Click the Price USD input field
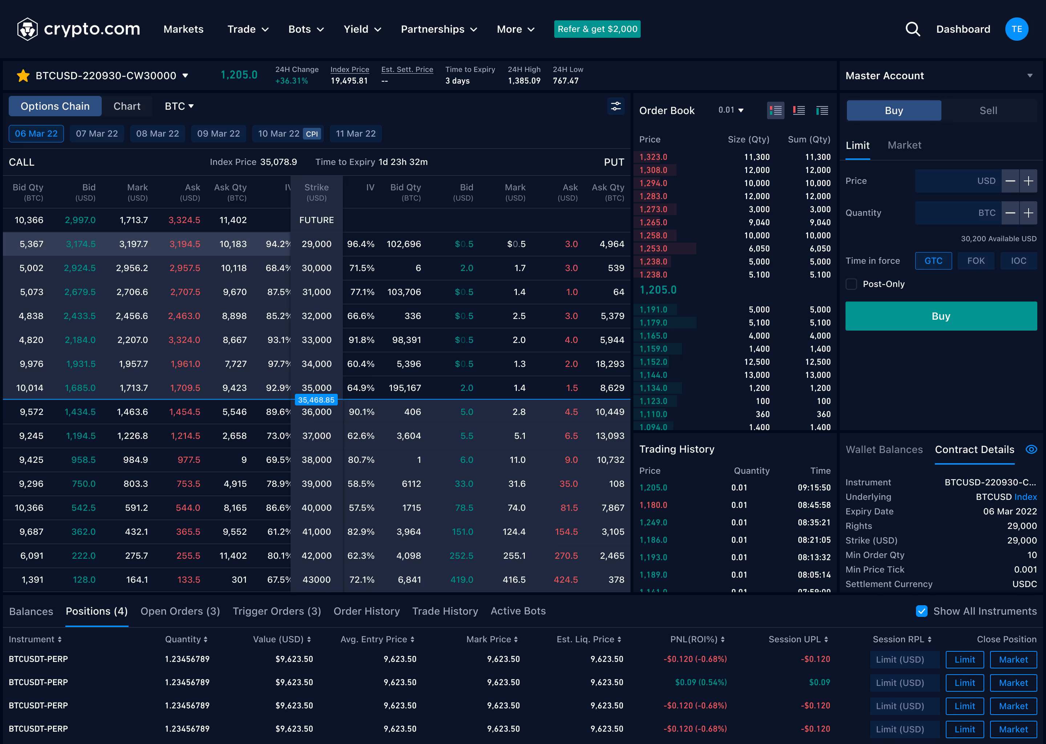The image size is (1046, 744). [x=958, y=181]
